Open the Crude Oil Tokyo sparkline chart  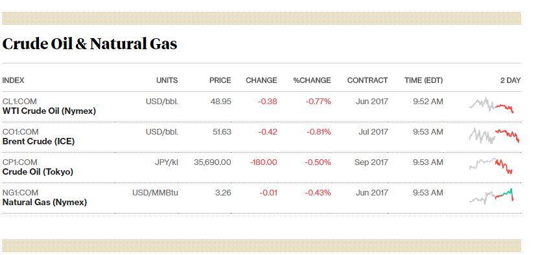point(491,166)
